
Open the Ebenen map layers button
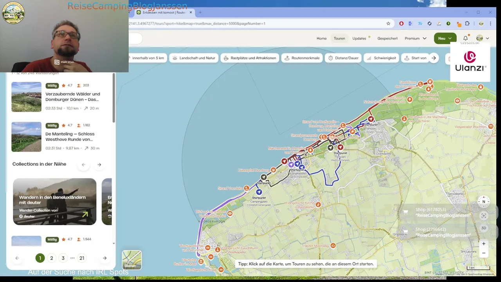[x=132, y=260]
